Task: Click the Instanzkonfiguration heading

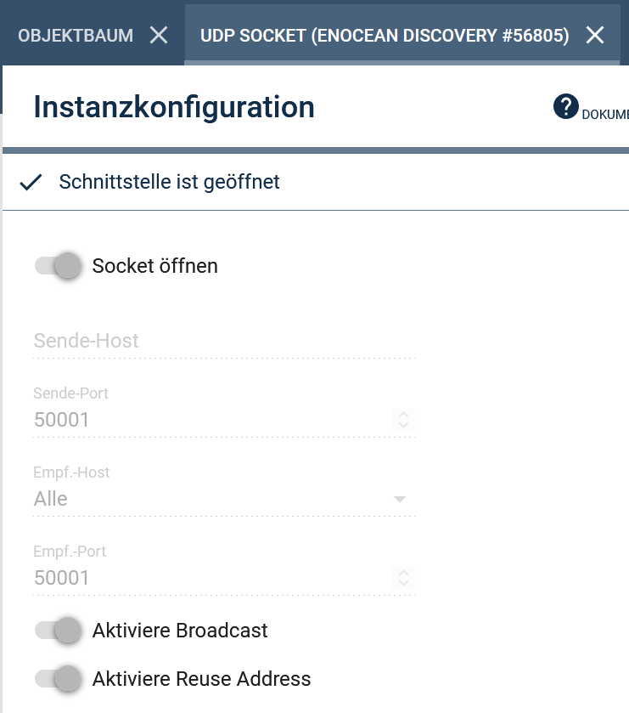Action: 174,107
